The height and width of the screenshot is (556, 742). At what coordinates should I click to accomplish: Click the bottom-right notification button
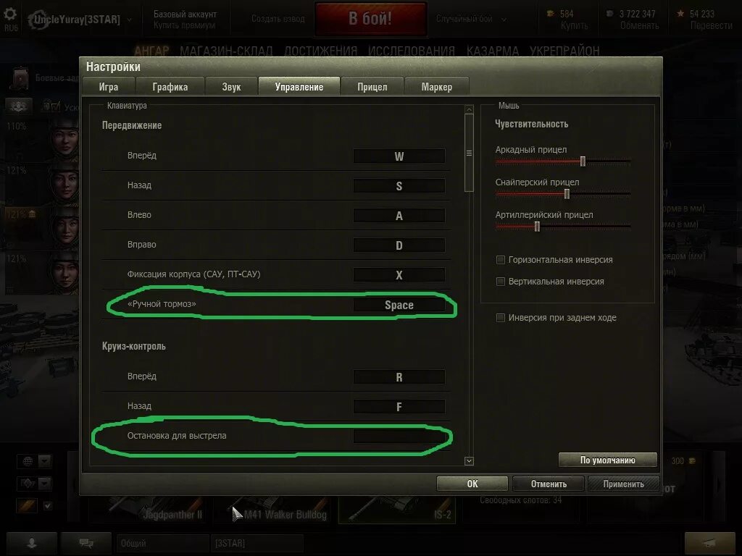pos(710,543)
